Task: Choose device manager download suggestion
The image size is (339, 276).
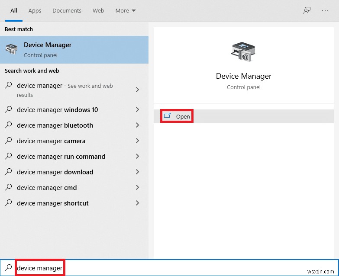Action: pyautogui.click(x=55, y=172)
